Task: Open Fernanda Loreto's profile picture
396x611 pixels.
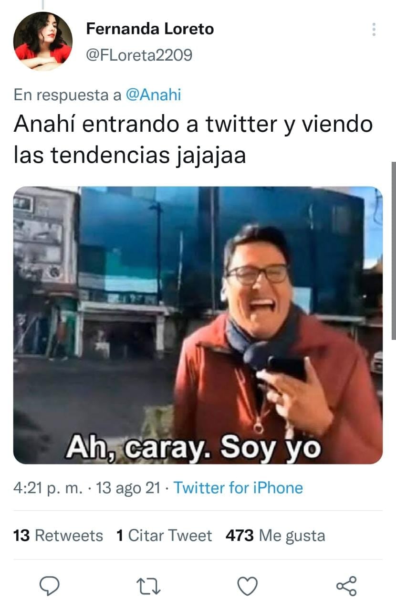Action: (x=43, y=41)
